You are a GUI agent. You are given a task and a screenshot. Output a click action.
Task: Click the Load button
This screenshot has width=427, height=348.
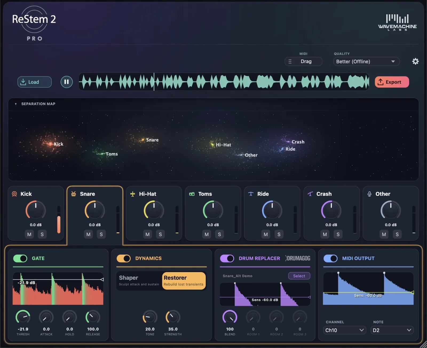point(34,82)
